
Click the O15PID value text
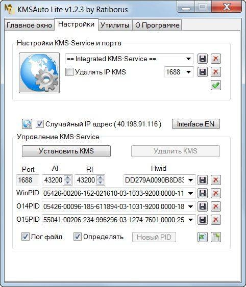click(x=114, y=220)
